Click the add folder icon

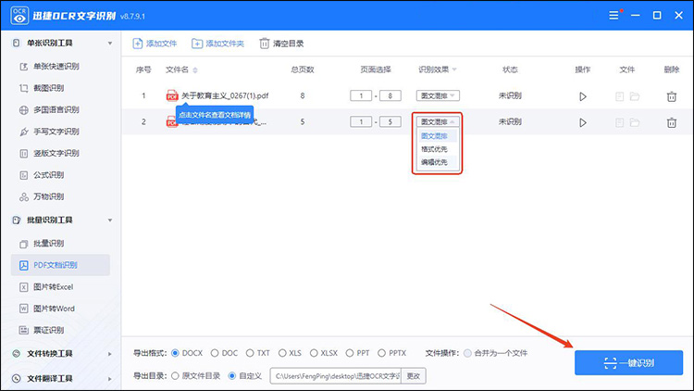point(197,44)
